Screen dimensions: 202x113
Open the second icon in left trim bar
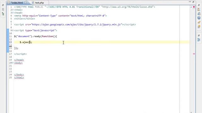coord(3,9)
